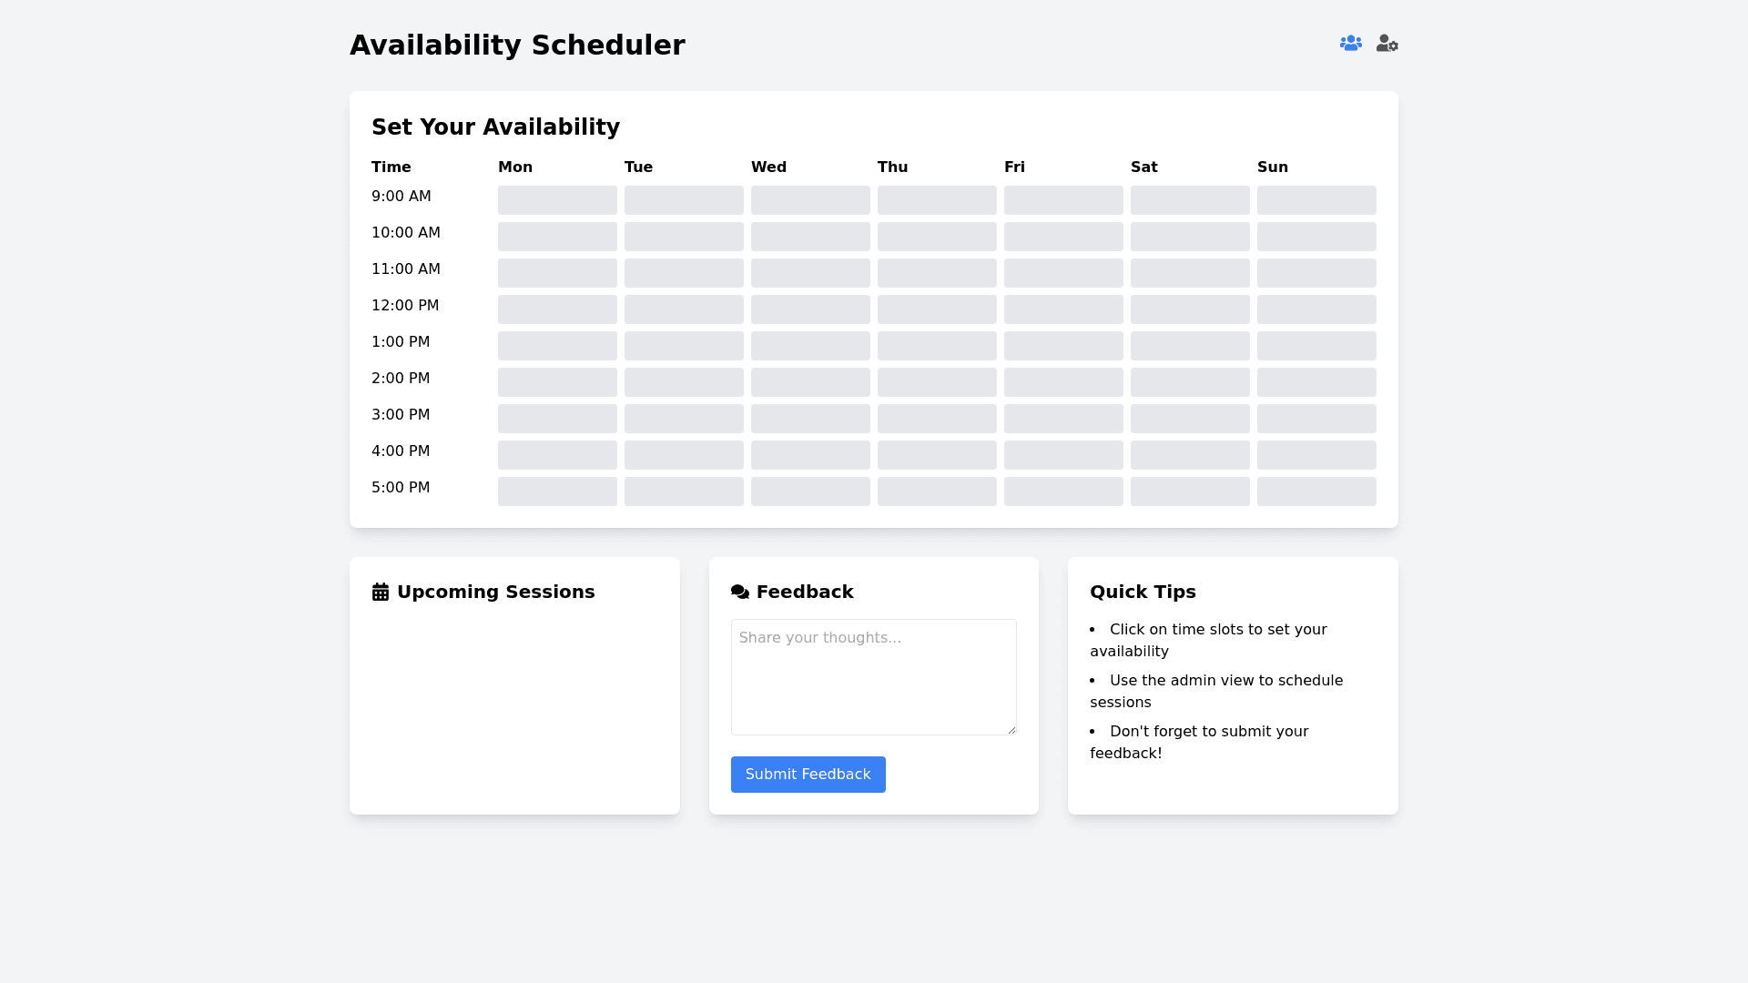The image size is (1748, 983).
Task: Toggle Thursday 2:00 PM availability slot
Action: [x=937, y=382]
